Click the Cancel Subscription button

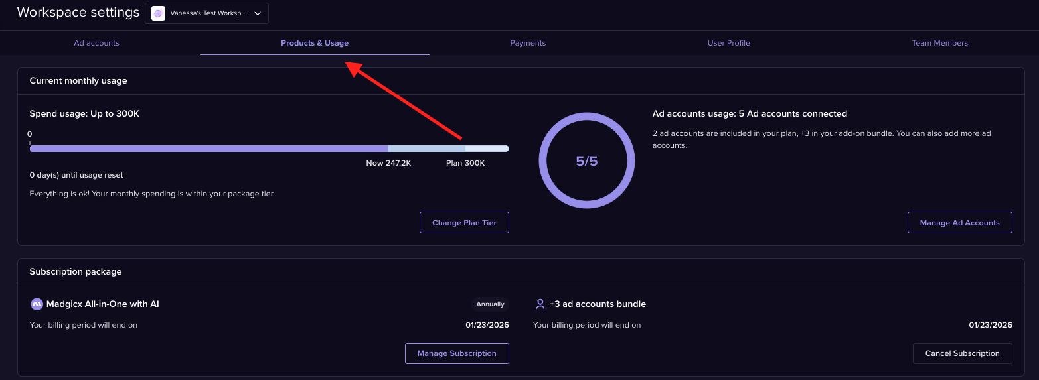coord(962,353)
